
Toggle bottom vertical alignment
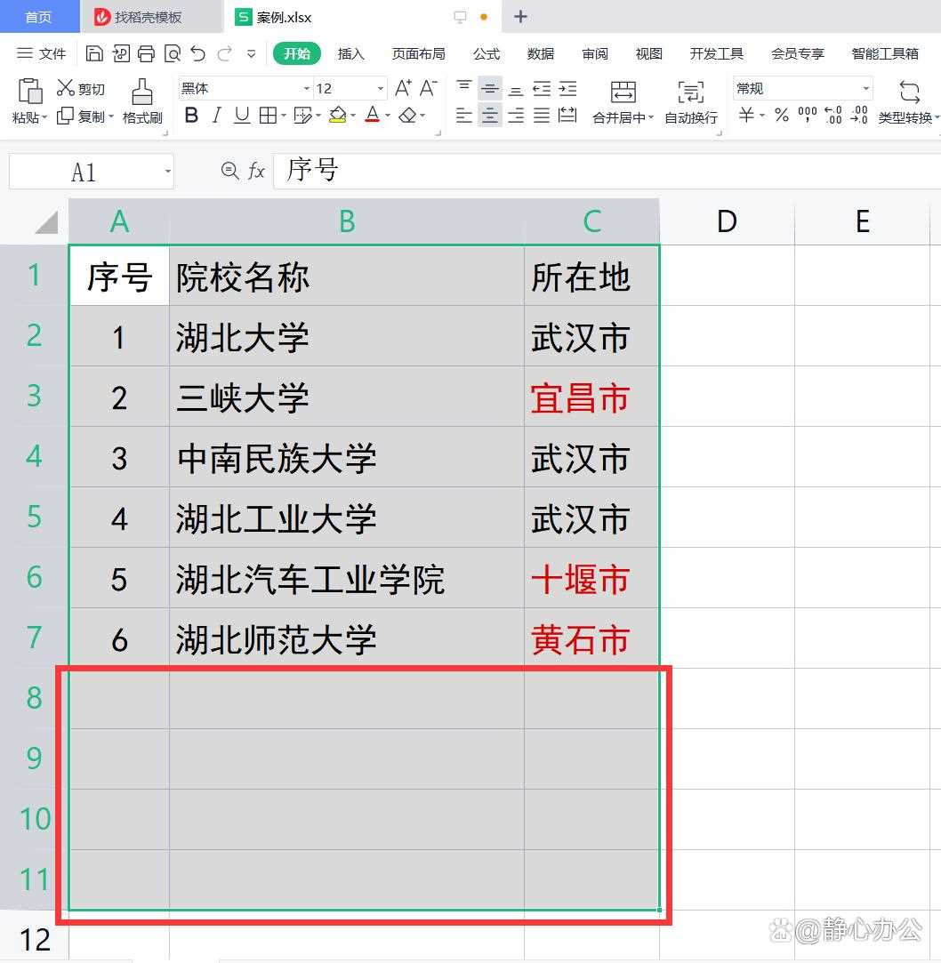[x=516, y=92]
